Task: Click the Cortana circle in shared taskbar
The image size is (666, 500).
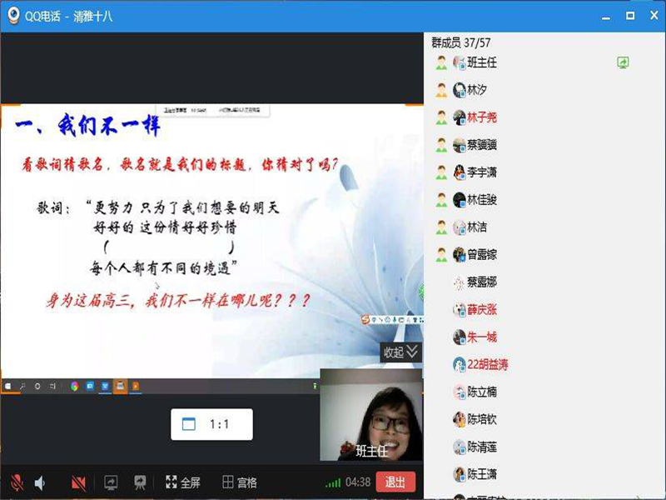Action: coord(37,386)
